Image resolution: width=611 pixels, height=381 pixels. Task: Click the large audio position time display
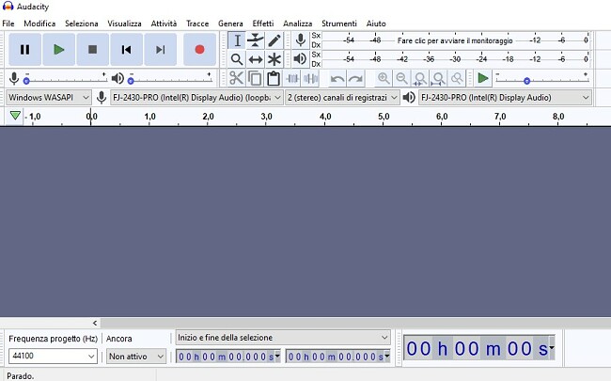click(478, 347)
